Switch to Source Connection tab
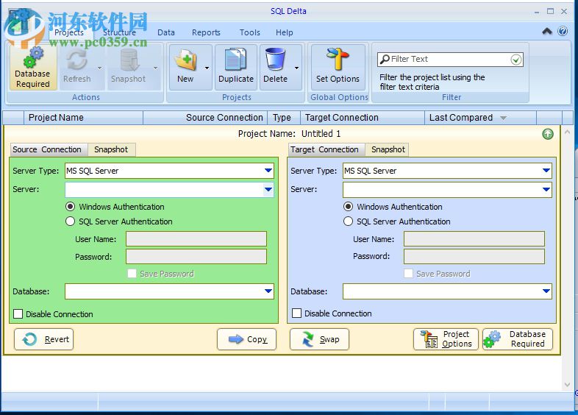This screenshot has width=578, height=415. [49, 149]
